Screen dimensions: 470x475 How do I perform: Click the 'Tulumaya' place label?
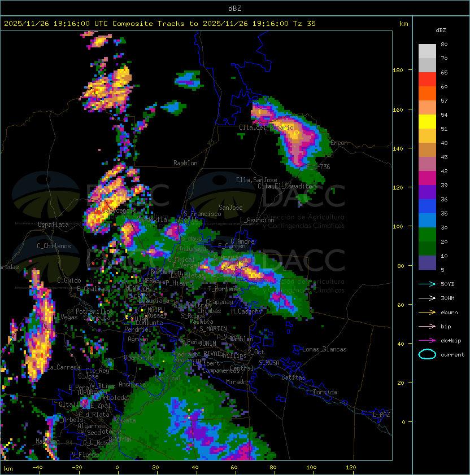pos(193,248)
